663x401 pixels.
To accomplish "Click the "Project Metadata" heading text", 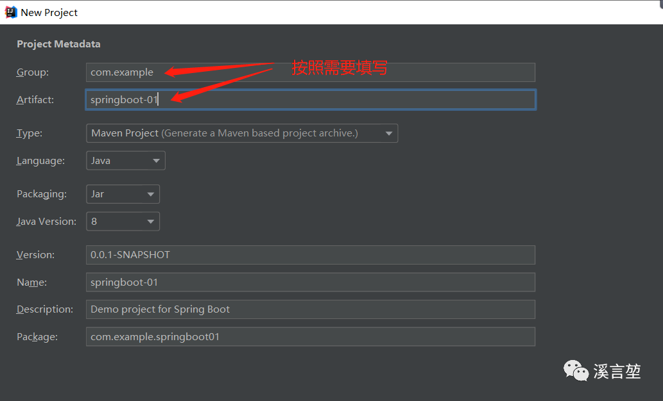I will point(58,44).
